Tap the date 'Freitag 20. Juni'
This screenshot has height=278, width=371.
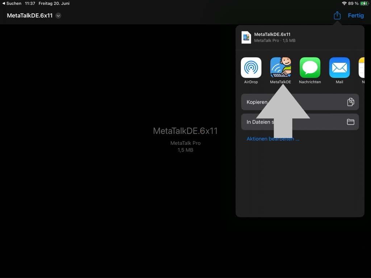point(54,3)
